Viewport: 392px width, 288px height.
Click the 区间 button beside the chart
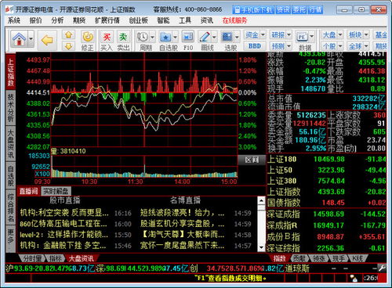252,160
